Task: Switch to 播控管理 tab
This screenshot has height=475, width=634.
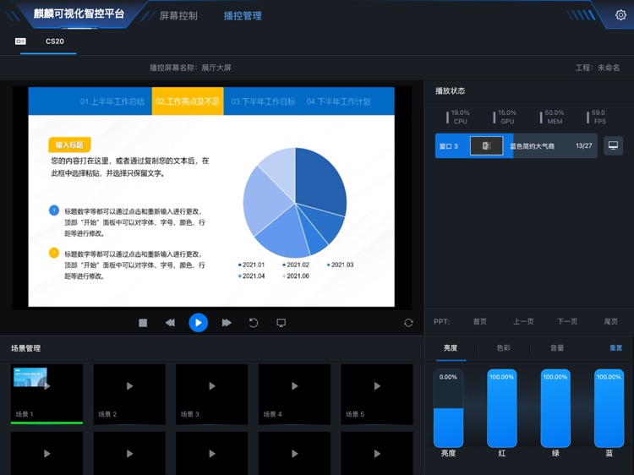Action: (x=243, y=16)
